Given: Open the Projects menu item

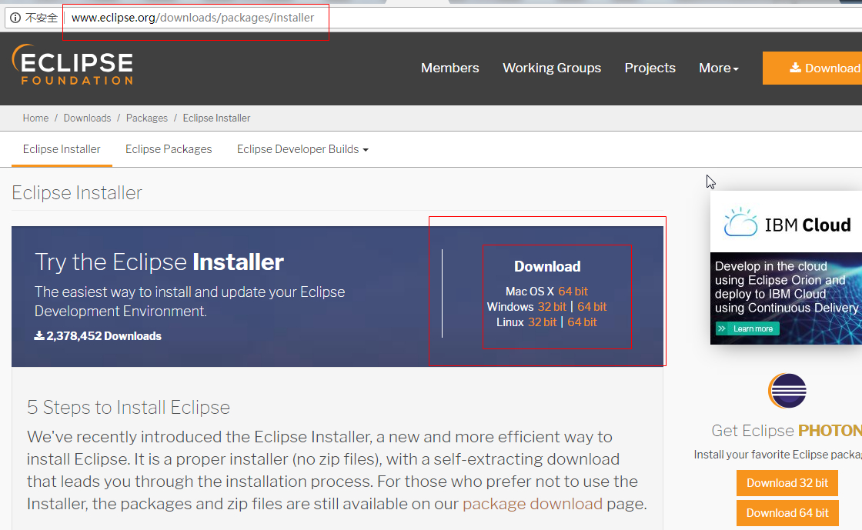Looking at the screenshot, I should [650, 68].
